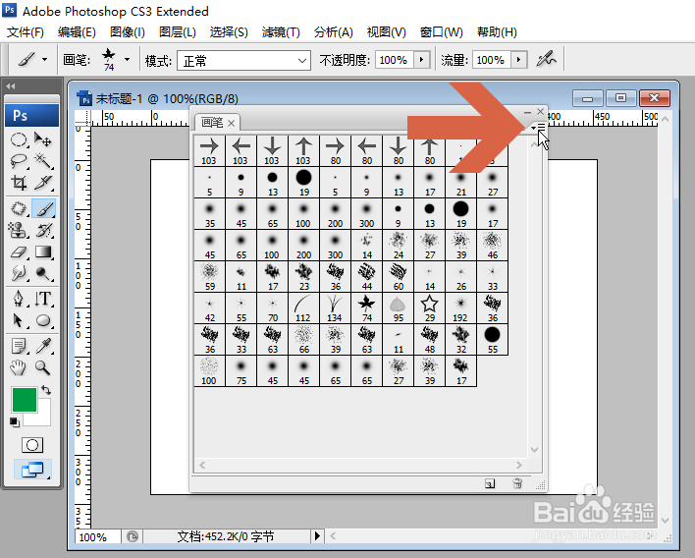Screen dimensions: 695x558
Task: Select the Clone Stamp tool
Action: coord(19,230)
